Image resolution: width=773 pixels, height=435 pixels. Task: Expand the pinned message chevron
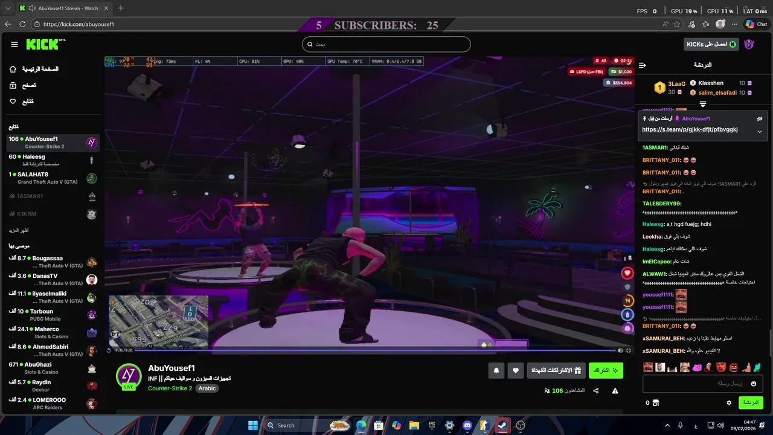click(x=760, y=131)
